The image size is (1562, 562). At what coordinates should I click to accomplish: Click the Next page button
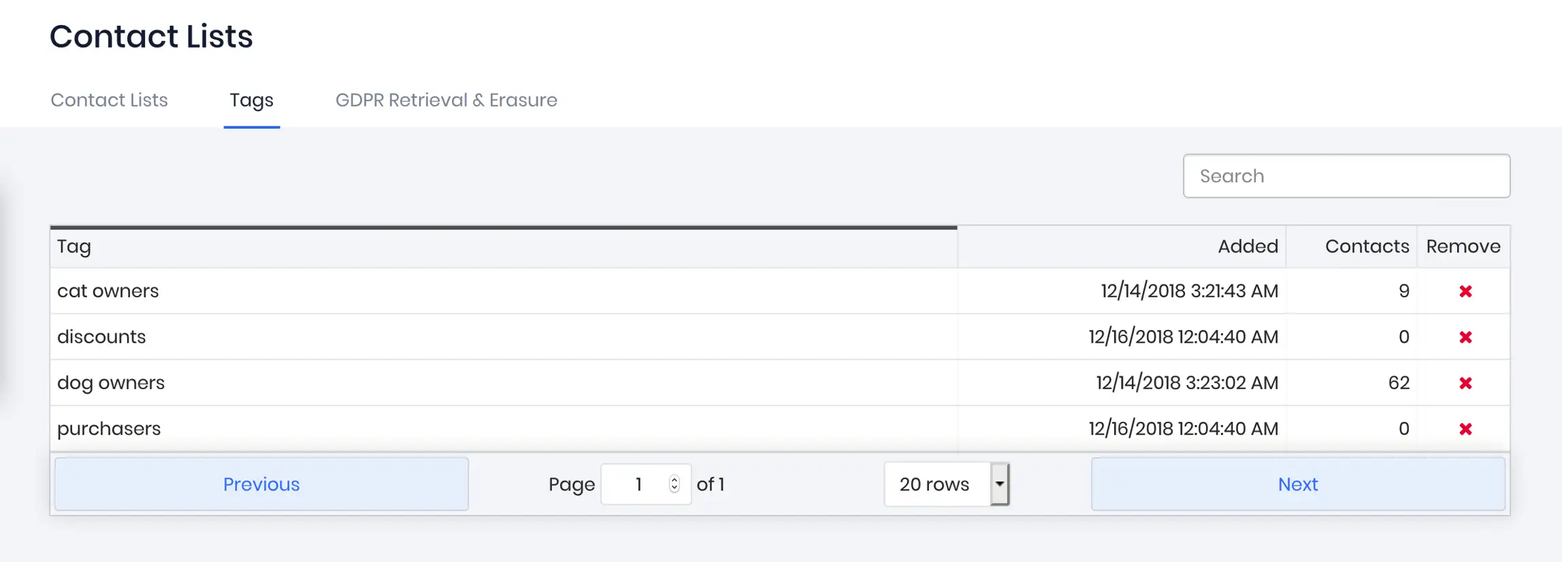[1297, 484]
